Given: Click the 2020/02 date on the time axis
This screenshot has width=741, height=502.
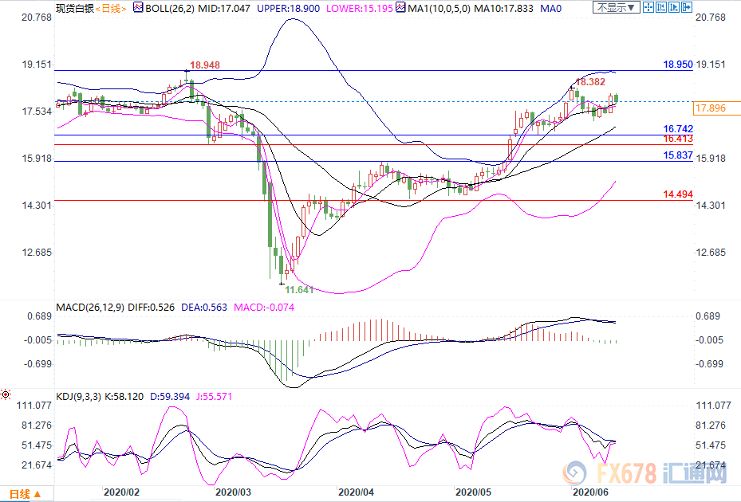Looking at the screenshot, I should coord(121,492).
